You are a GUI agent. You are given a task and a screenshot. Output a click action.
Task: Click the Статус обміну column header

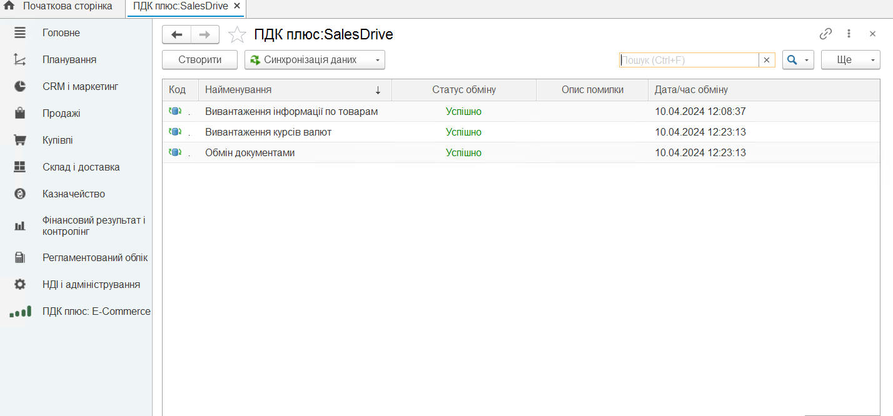[464, 90]
